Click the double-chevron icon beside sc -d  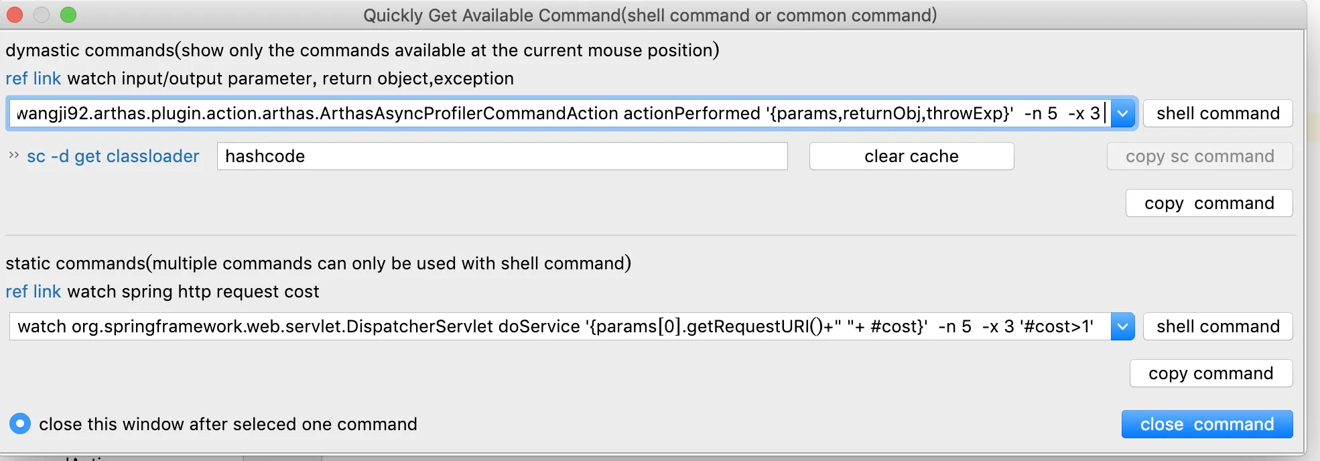tap(13, 155)
